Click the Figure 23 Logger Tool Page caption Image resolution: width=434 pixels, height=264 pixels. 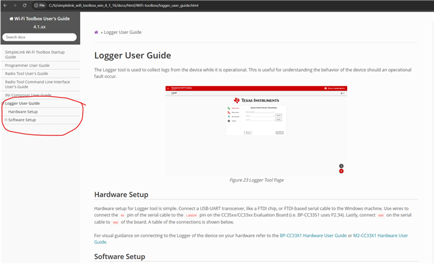pos(256,180)
